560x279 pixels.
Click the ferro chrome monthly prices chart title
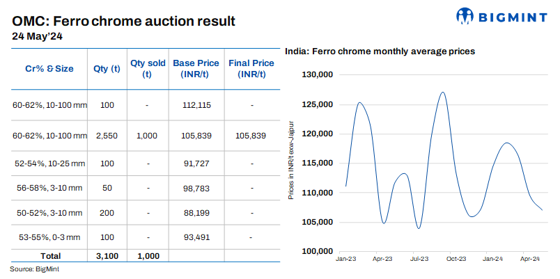(380, 51)
